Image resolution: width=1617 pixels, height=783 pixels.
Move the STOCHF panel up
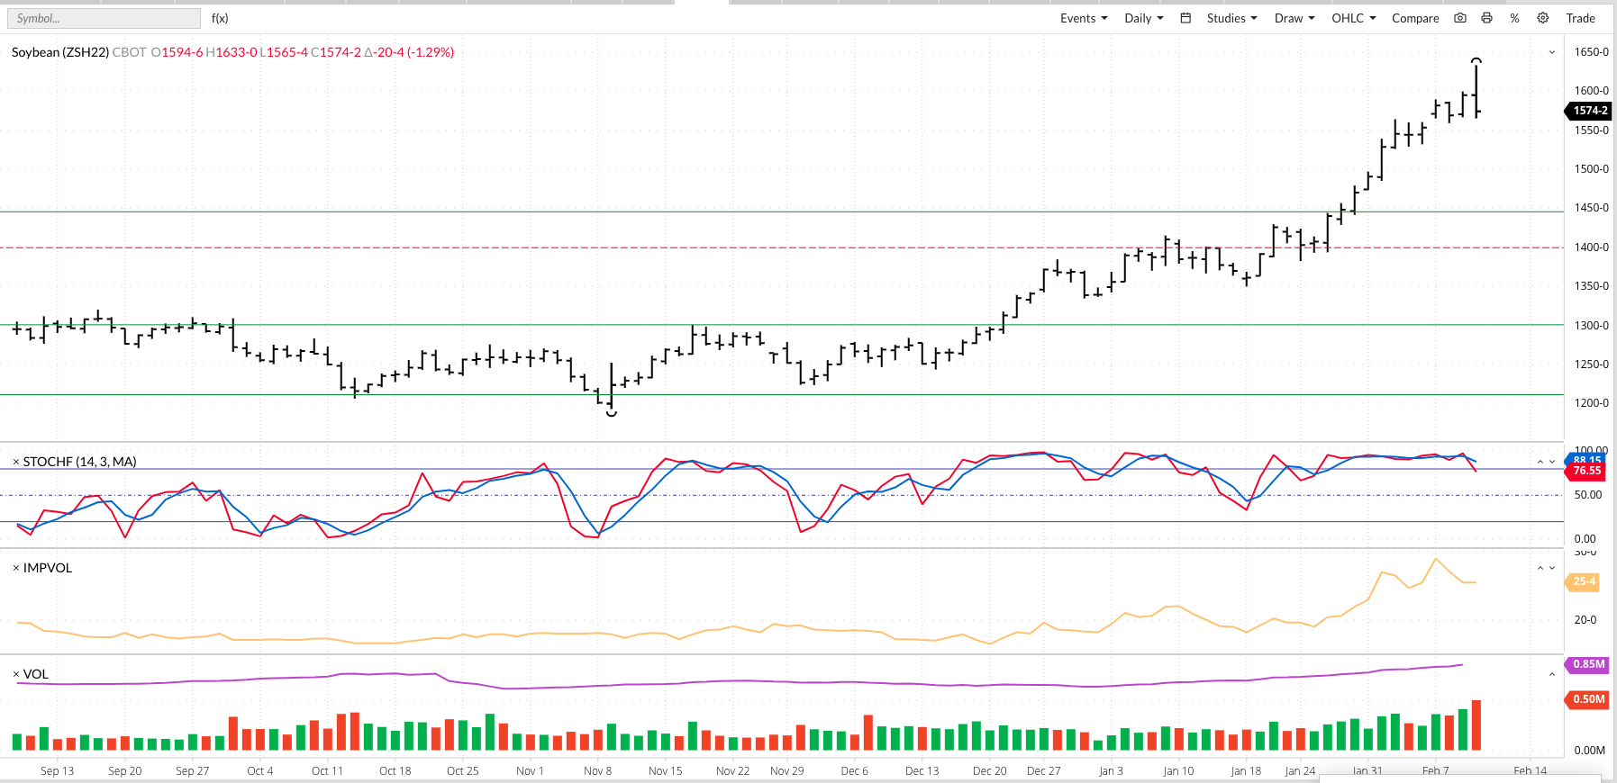pos(1540,462)
